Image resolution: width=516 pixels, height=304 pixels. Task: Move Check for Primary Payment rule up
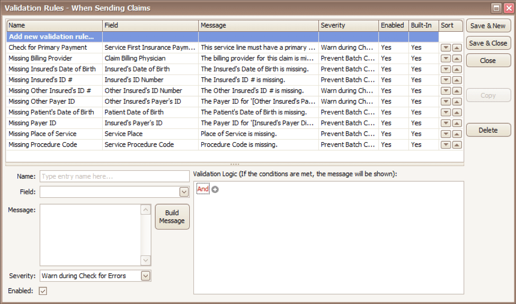(x=457, y=48)
